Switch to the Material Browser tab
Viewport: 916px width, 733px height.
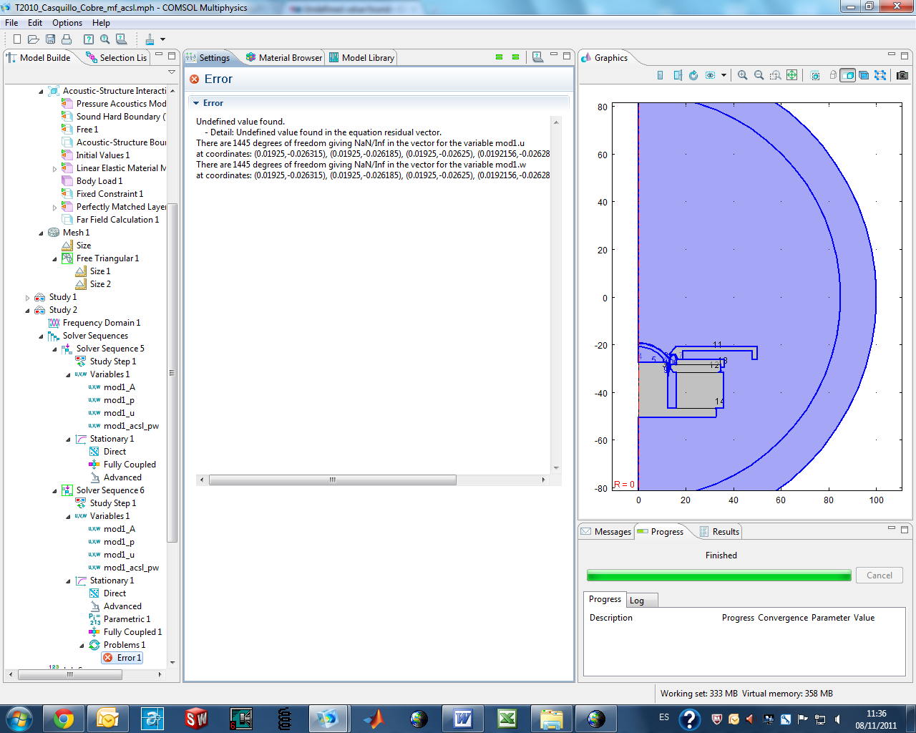click(284, 58)
